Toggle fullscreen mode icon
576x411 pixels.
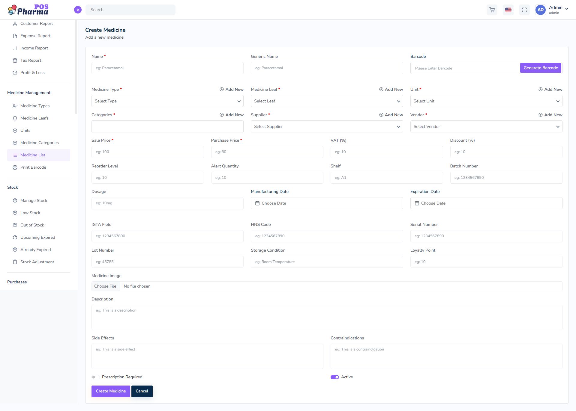tap(524, 10)
